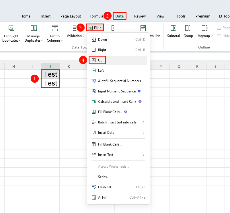Switch to the Insert tab
The height and width of the screenshot is (213, 230).
(x=46, y=16)
